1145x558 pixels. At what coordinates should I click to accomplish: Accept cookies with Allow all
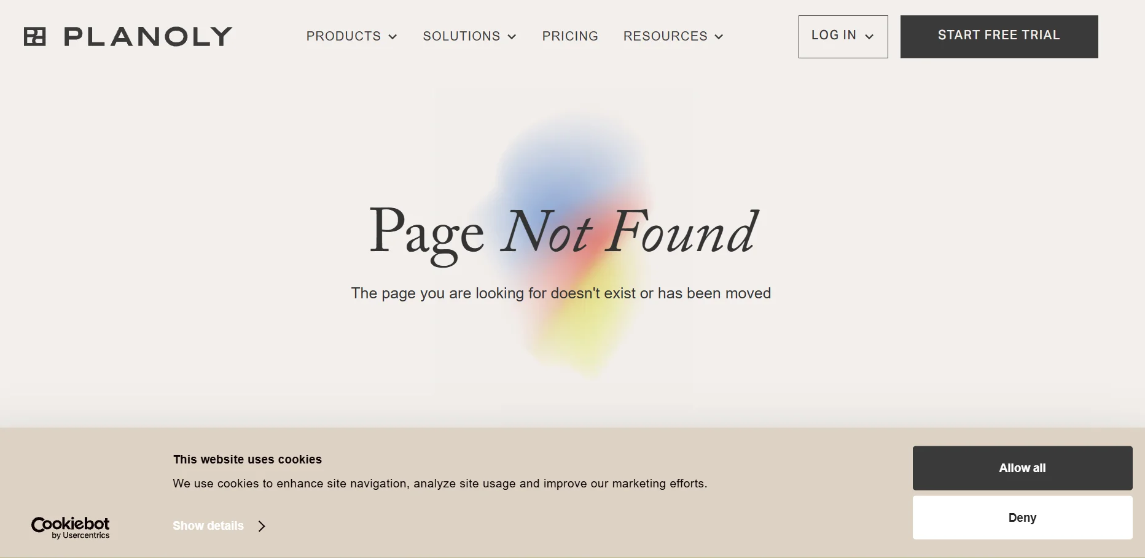[x=1022, y=468]
